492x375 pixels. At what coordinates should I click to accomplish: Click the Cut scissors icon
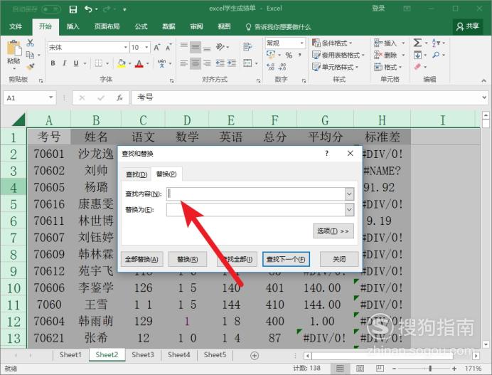31,43
